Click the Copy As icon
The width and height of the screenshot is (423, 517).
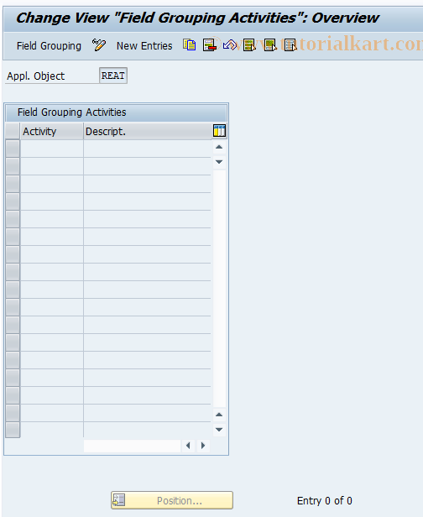pos(190,45)
